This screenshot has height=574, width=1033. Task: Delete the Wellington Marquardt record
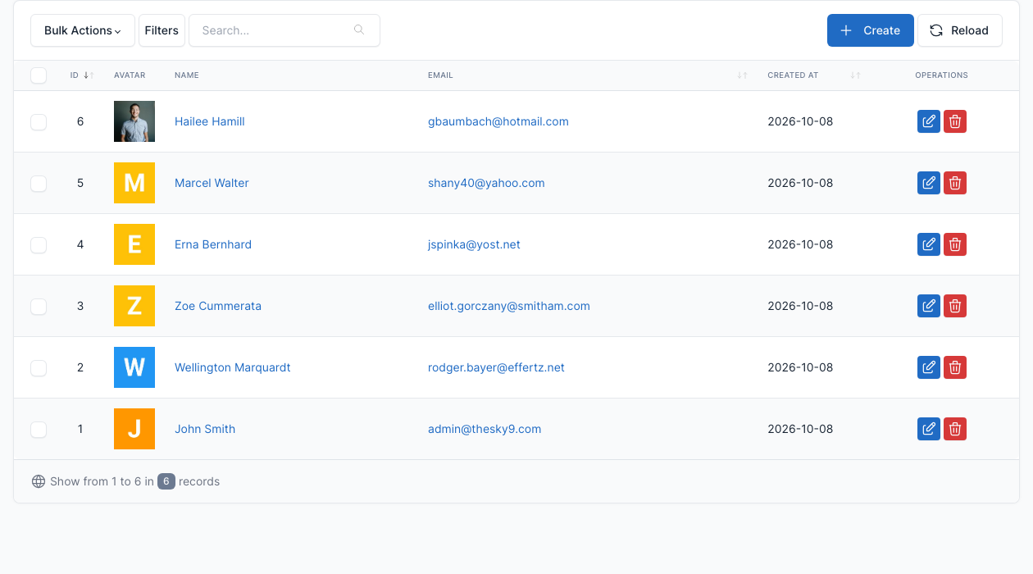click(x=955, y=367)
